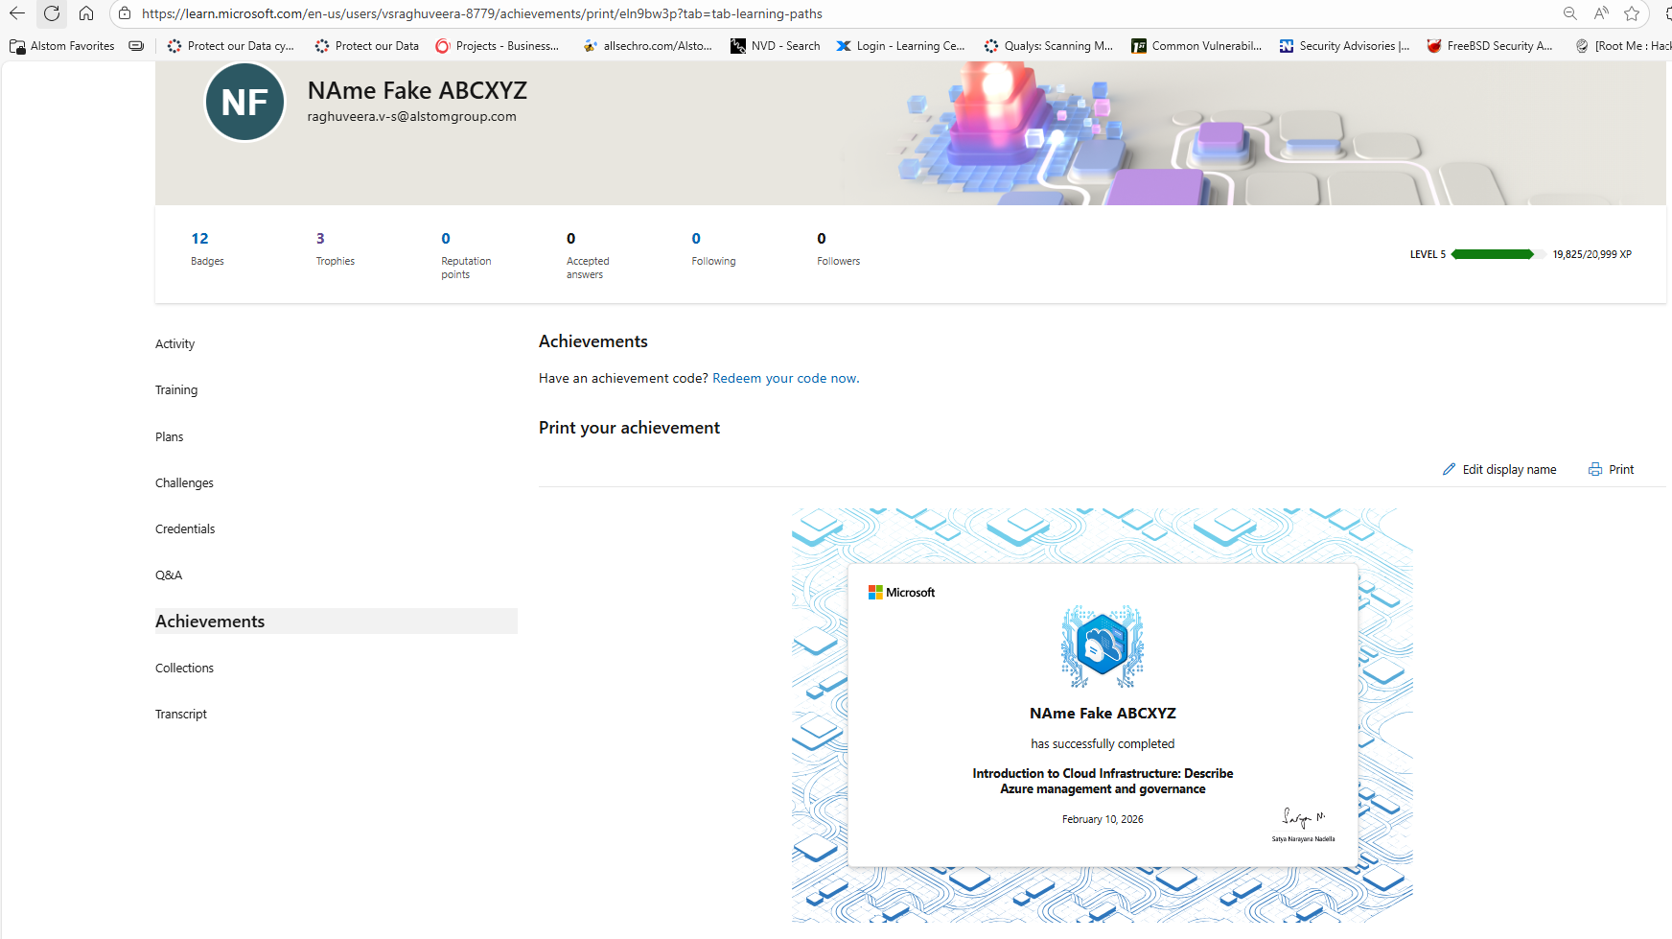Image resolution: width=1672 pixels, height=939 pixels.
Task: Open the 'Security Advisories' bookmark
Action: pyautogui.click(x=1344, y=46)
